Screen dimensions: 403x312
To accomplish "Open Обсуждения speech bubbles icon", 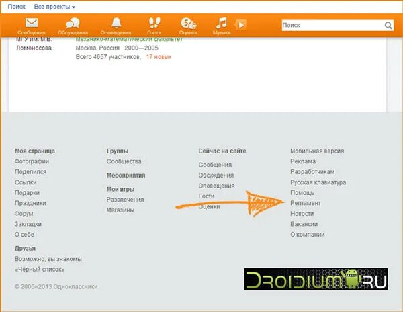I will click(x=73, y=23).
